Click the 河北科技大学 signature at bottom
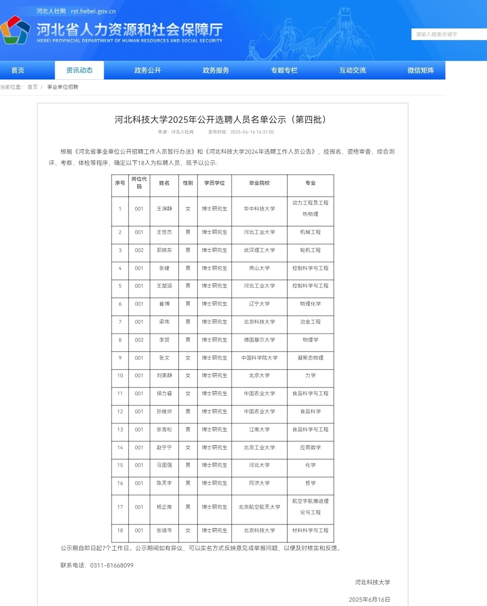The height and width of the screenshot is (606, 487). [x=372, y=582]
